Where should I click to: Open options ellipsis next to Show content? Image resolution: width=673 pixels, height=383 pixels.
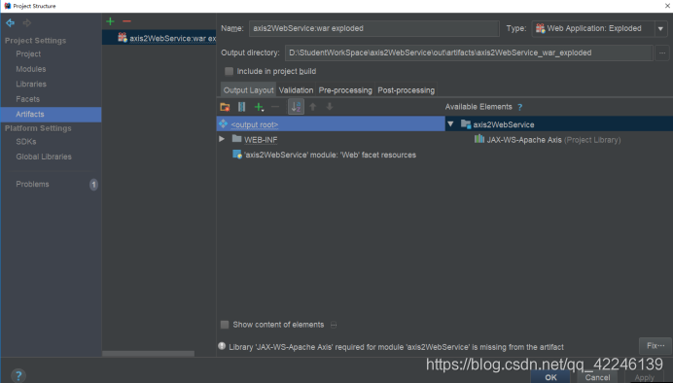tap(334, 325)
